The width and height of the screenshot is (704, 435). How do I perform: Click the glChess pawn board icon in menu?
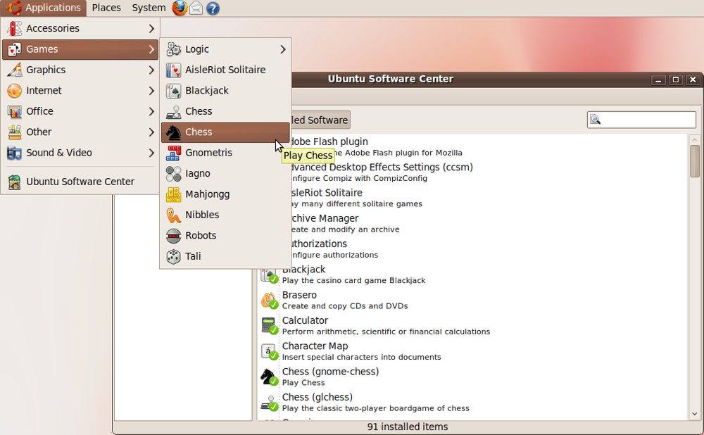[x=173, y=111]
